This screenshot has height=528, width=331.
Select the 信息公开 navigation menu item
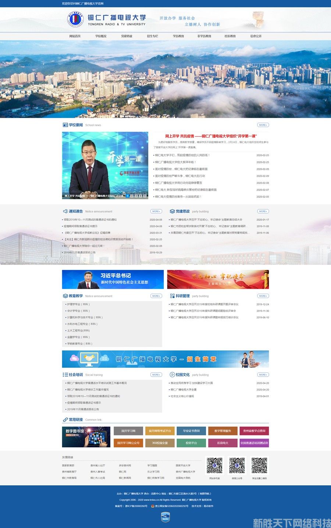(x=256, y=36)
